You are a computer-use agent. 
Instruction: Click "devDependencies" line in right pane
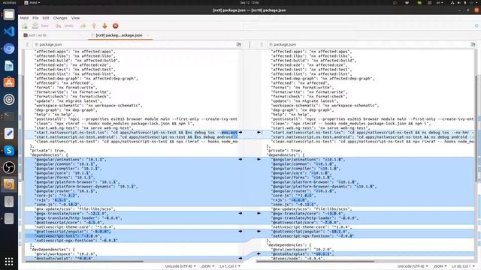click(x=289, y=245)
